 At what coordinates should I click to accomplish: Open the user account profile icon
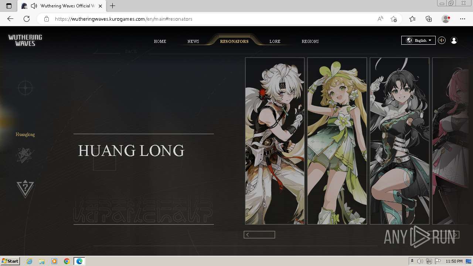[x=454, y=40]
